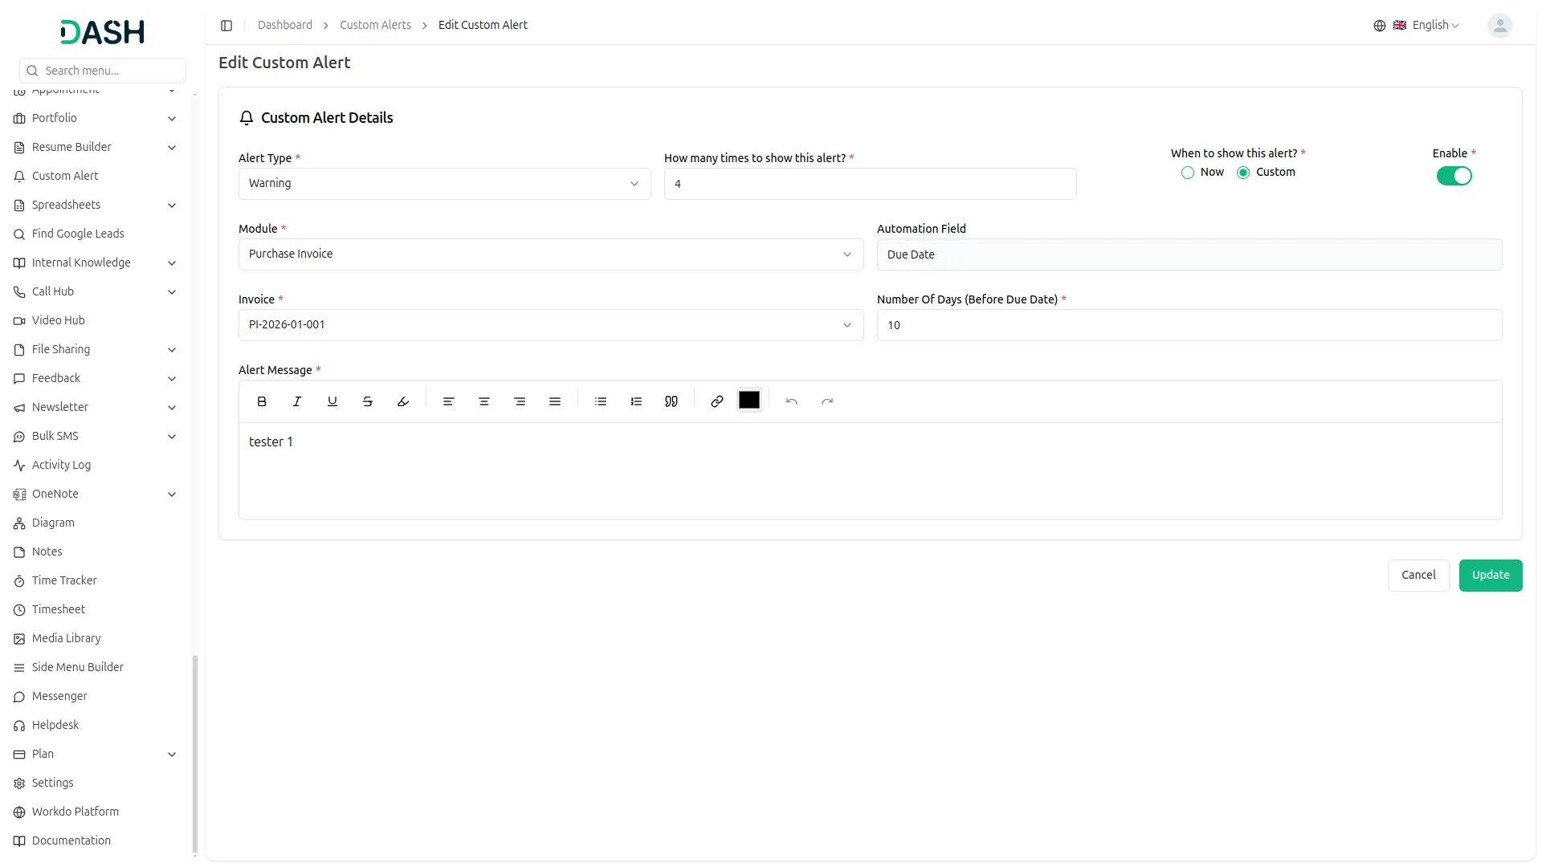Open the black text color swatch
The width and height of the screenshot is (1542, 867).
point(749,401)
